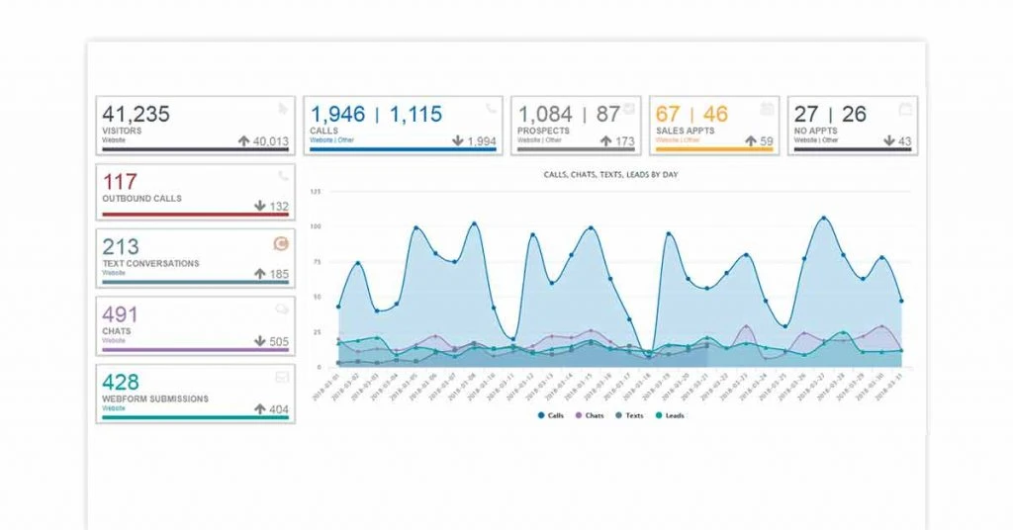Click the orange icon in Text Conversations card
Image resolution: width=1013 pixels, height=530 pixels.
tap(281, 243)
